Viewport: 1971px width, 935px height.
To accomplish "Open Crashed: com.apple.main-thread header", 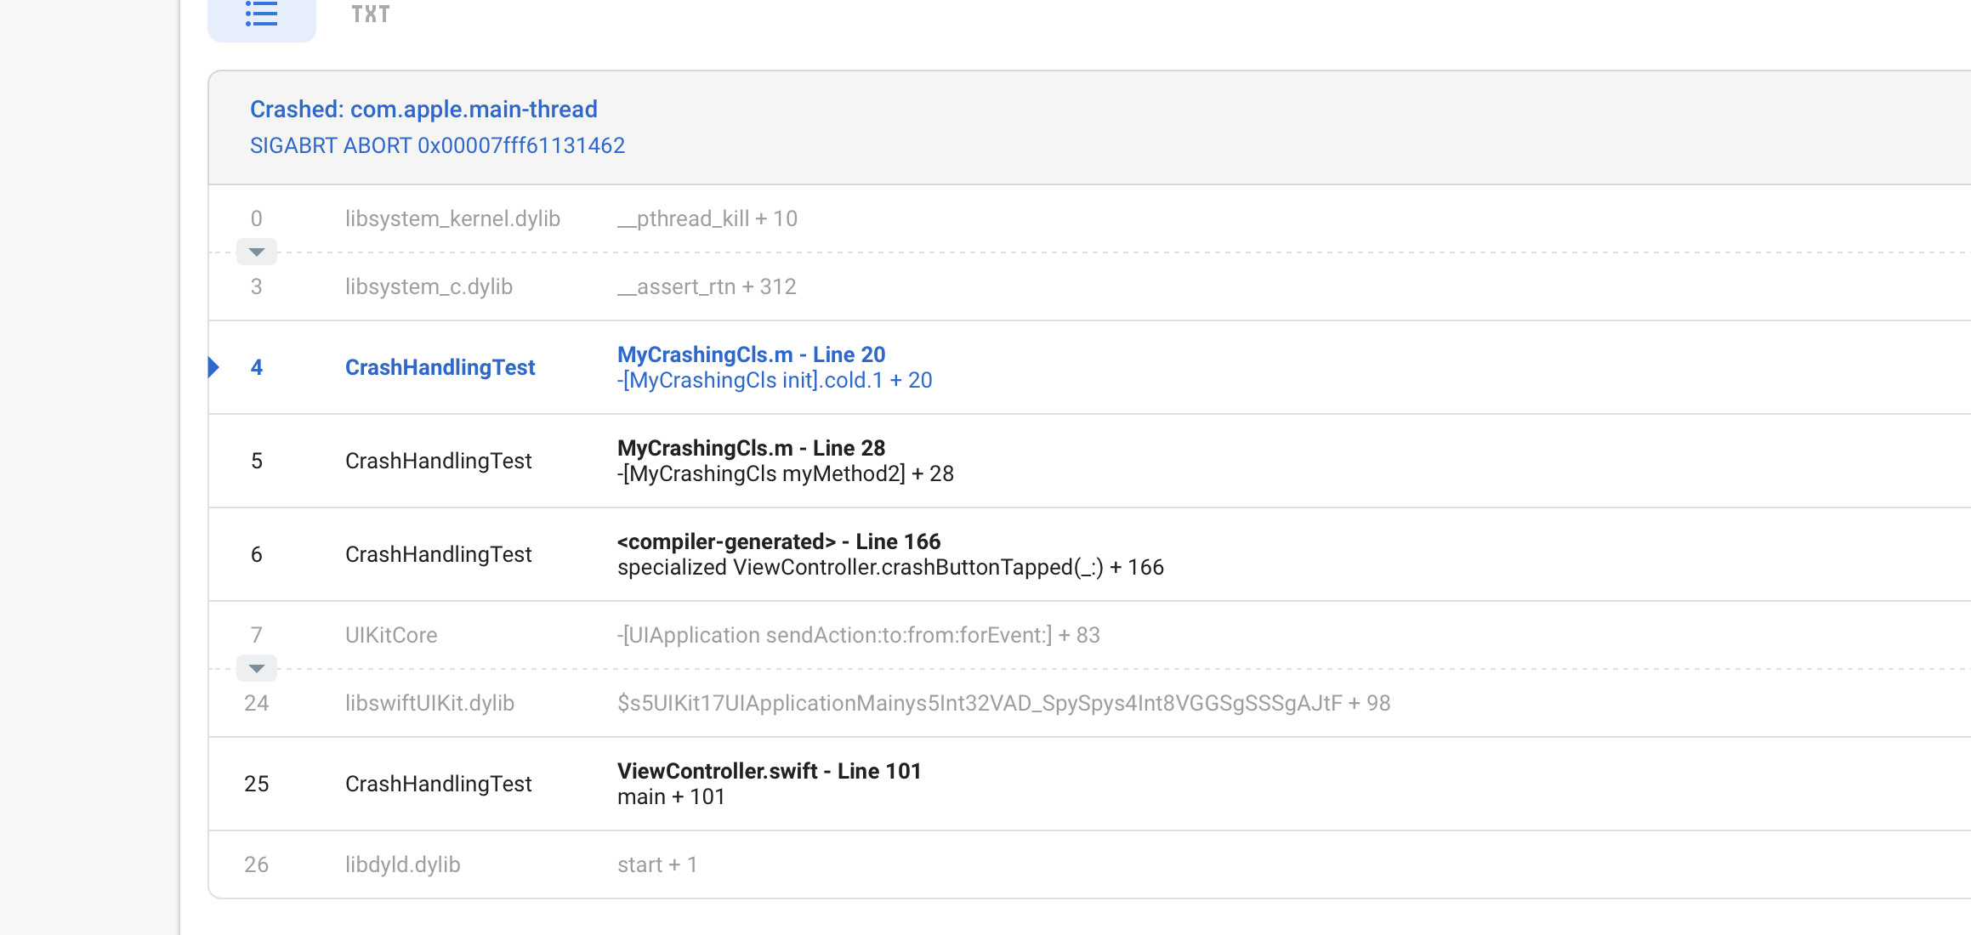I will click(x=423, y=109).
